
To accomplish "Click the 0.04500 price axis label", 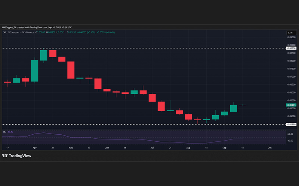I will [x=292, y=116].
